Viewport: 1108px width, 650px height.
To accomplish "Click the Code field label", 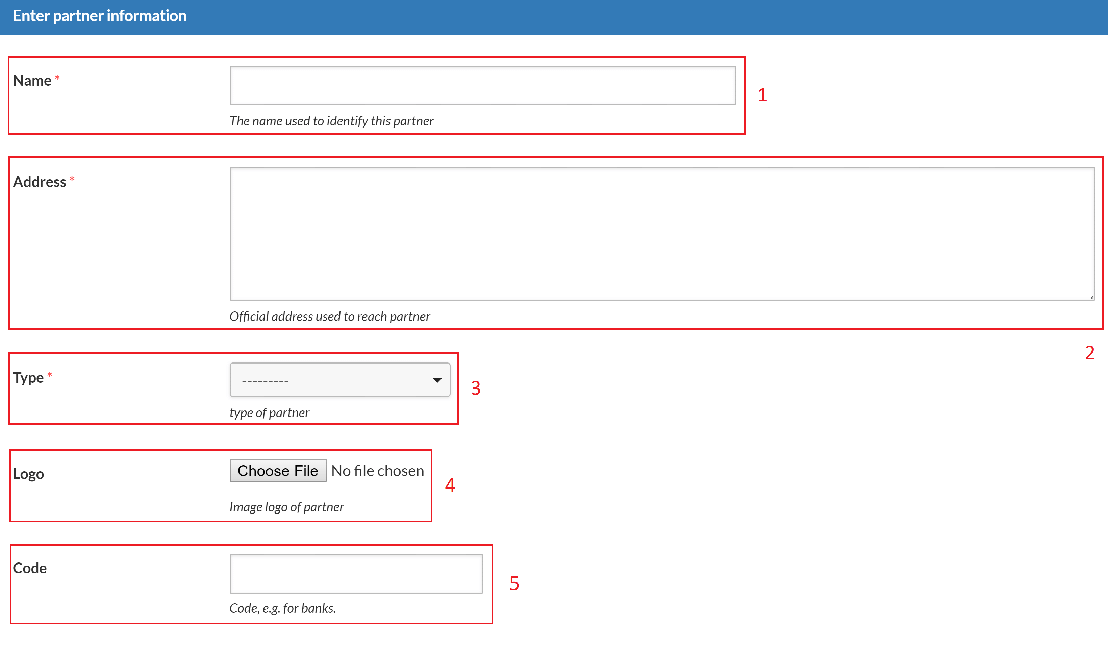I will (29, 568).
